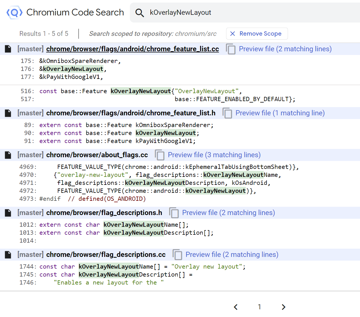Click the Chromium Code Search logo icon
360x317 pixels.
tap(14, 13)
